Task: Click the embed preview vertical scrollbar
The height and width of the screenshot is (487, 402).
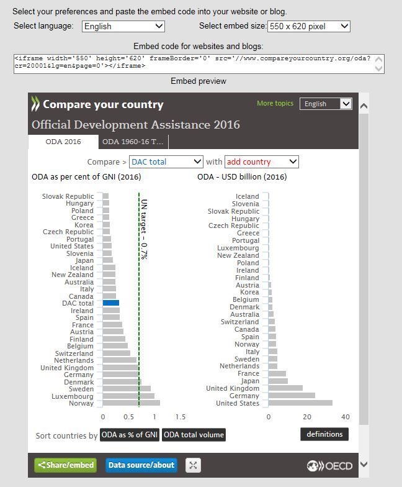Action: [x=364, y=268]
